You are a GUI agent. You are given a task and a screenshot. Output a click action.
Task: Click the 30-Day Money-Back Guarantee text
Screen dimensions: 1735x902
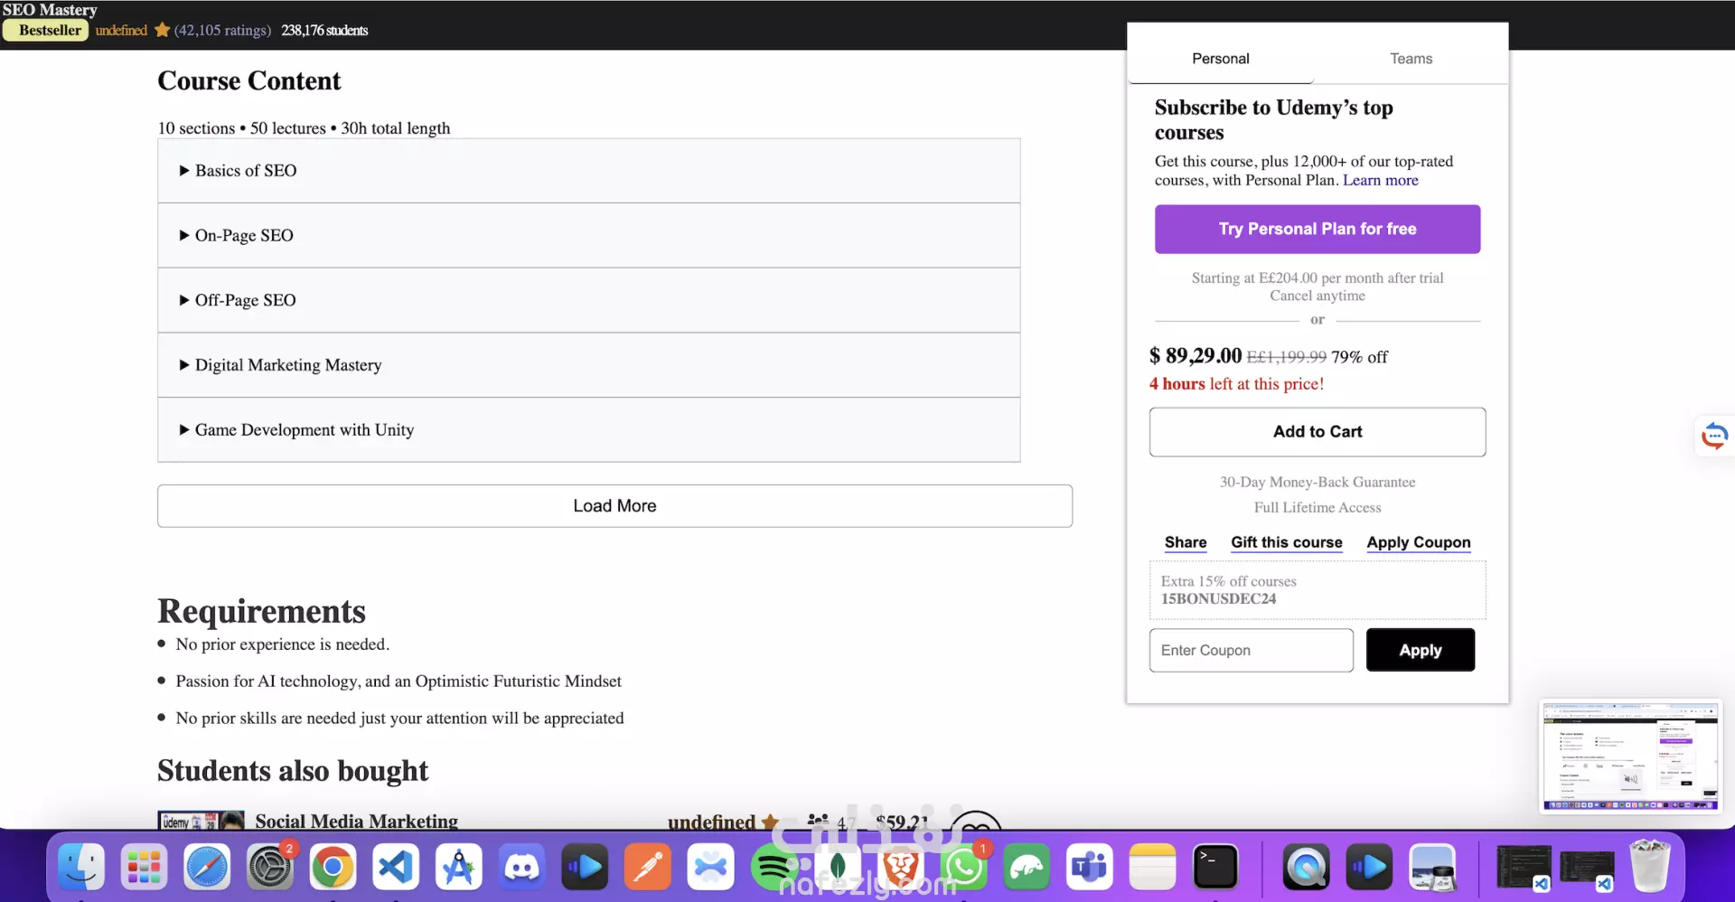(x=1318, y=482)
